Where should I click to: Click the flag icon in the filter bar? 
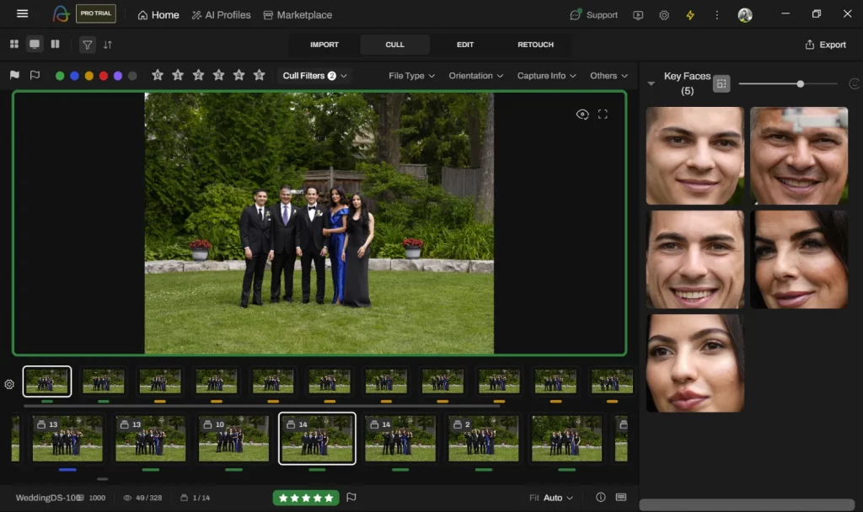(x=13, y=75)
